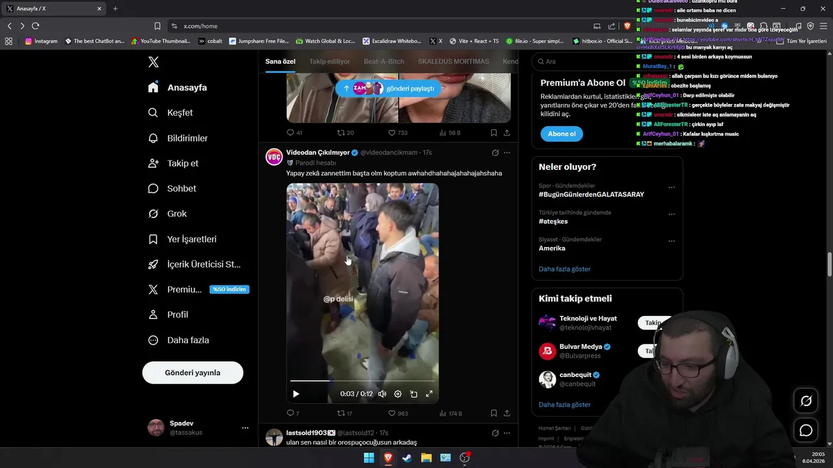Open Bildirimler notifications page
Image resolution: width=833 pixels, height=468 pixels.
tap(178, 138)
